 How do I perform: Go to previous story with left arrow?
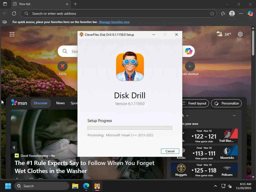point(14,147)
